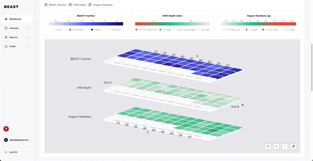This screenshot has height=161, width=313.
Task: Open the Reports menu item
Action: tap(18, 37)
